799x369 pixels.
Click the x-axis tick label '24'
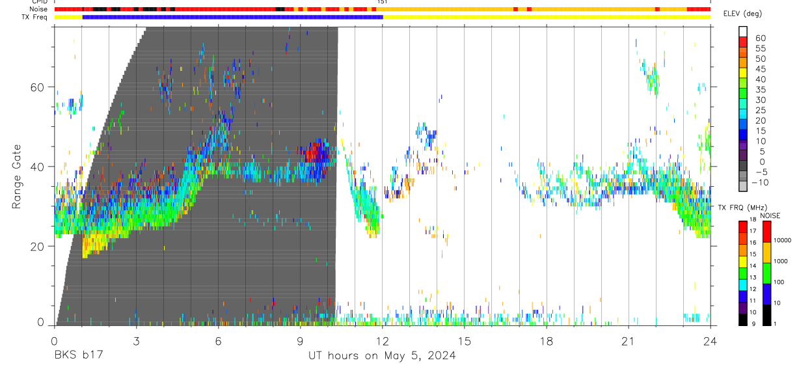point(710,341)
